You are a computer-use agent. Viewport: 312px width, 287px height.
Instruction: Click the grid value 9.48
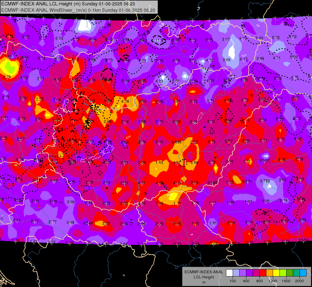126,61
